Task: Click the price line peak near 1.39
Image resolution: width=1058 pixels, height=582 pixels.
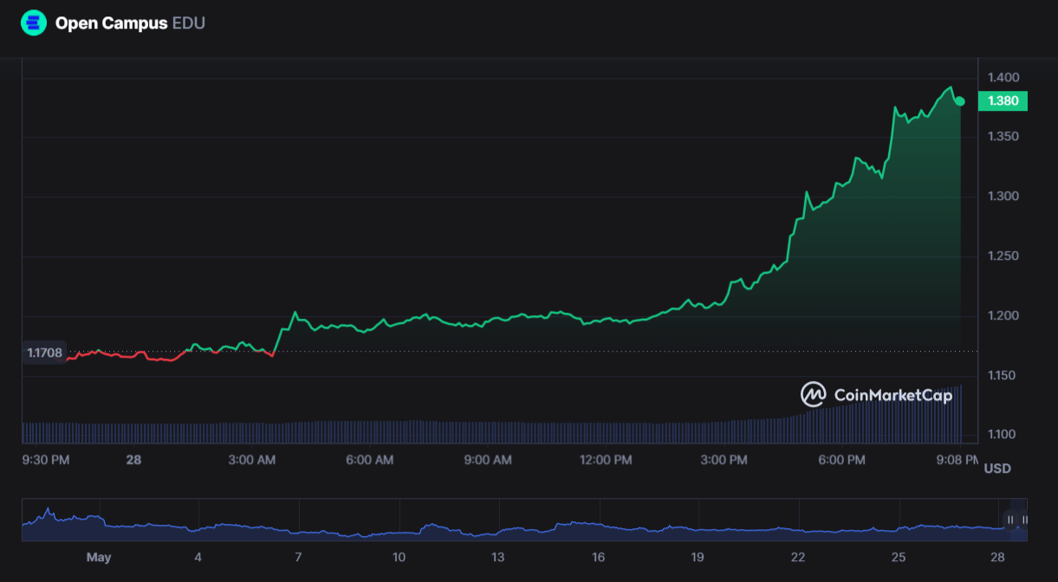Action: (951, 87)
